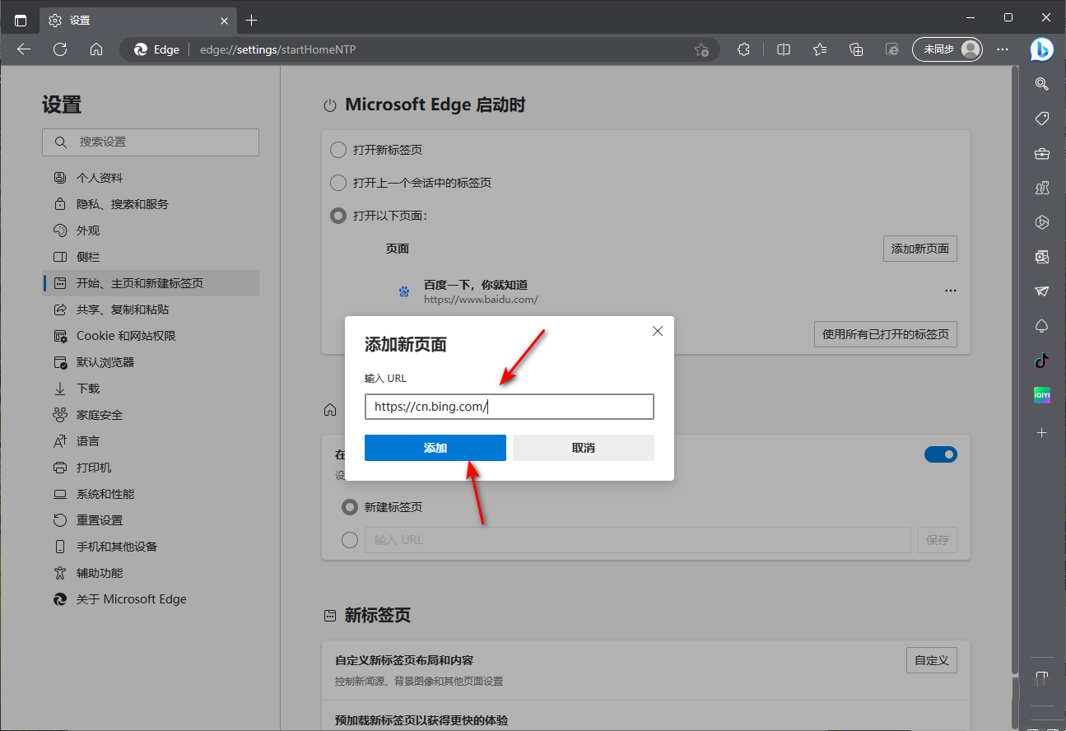Open more options for Baidu page
Viewport: 1066px width, 731px height.
(x=951, y=291)
